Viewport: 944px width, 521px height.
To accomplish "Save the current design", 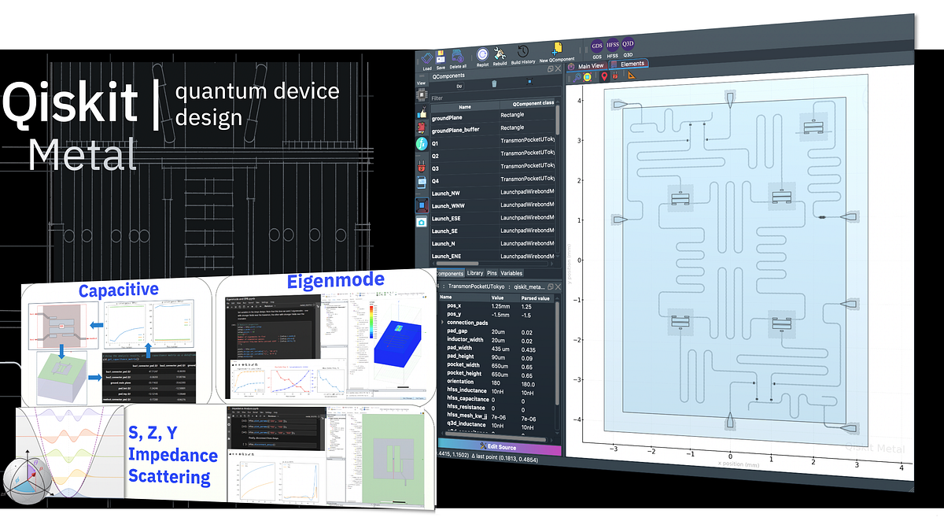I will (441, 57).
